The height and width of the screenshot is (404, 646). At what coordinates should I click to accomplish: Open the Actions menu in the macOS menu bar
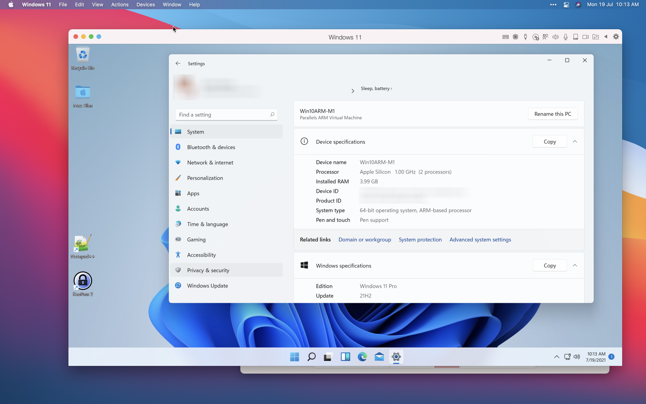pos(120,5)
